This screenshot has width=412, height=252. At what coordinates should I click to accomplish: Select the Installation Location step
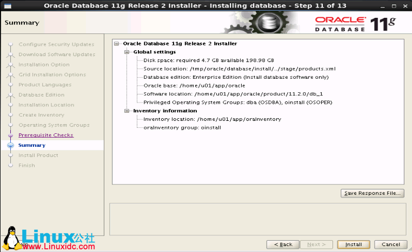pos(46,105)
